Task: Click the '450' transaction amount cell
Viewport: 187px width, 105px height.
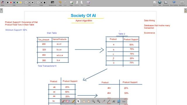Action: coord(44,55)
